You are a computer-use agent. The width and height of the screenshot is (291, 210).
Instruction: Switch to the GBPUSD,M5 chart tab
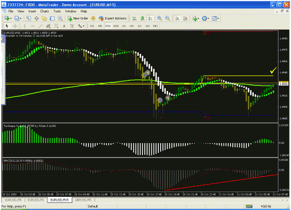tap(83, 200)
